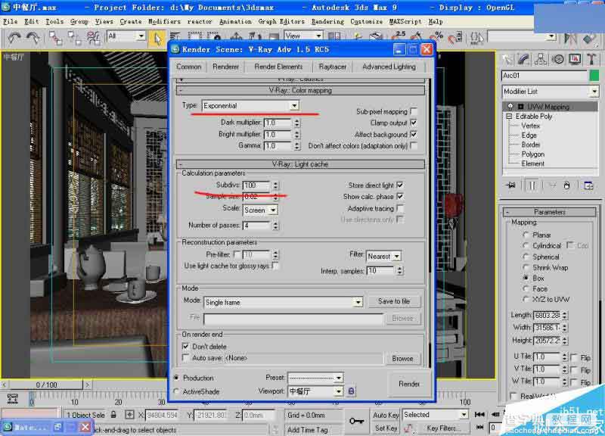The height and width of the screenshot is (436, 605).
Task: Toggle the Spinner Snap icon
Action: (455, 37)
